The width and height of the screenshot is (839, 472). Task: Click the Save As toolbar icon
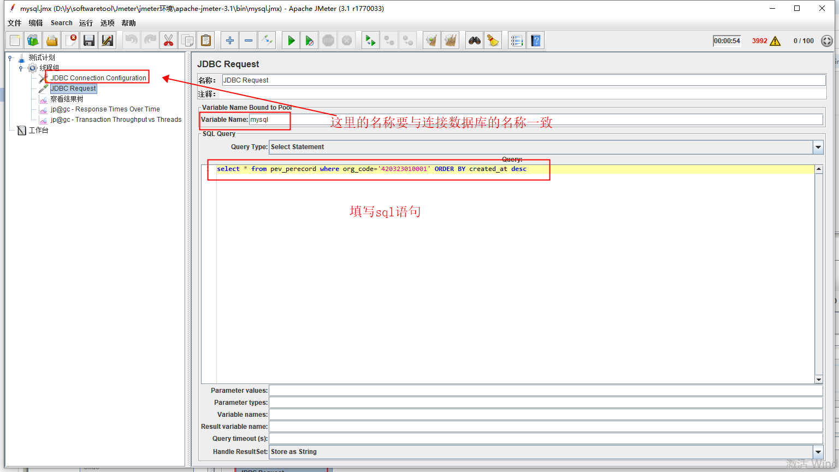click(108, 40)
